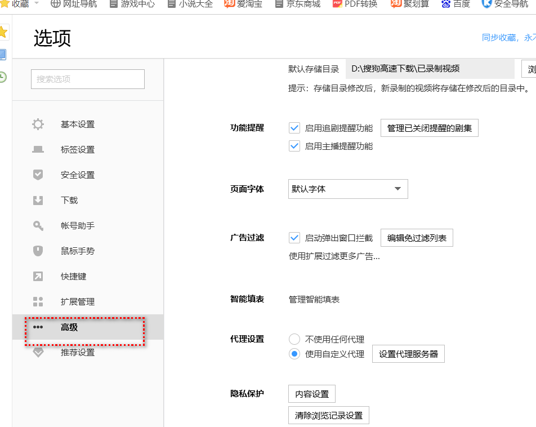Click 设置代理服务器 button

408,354
